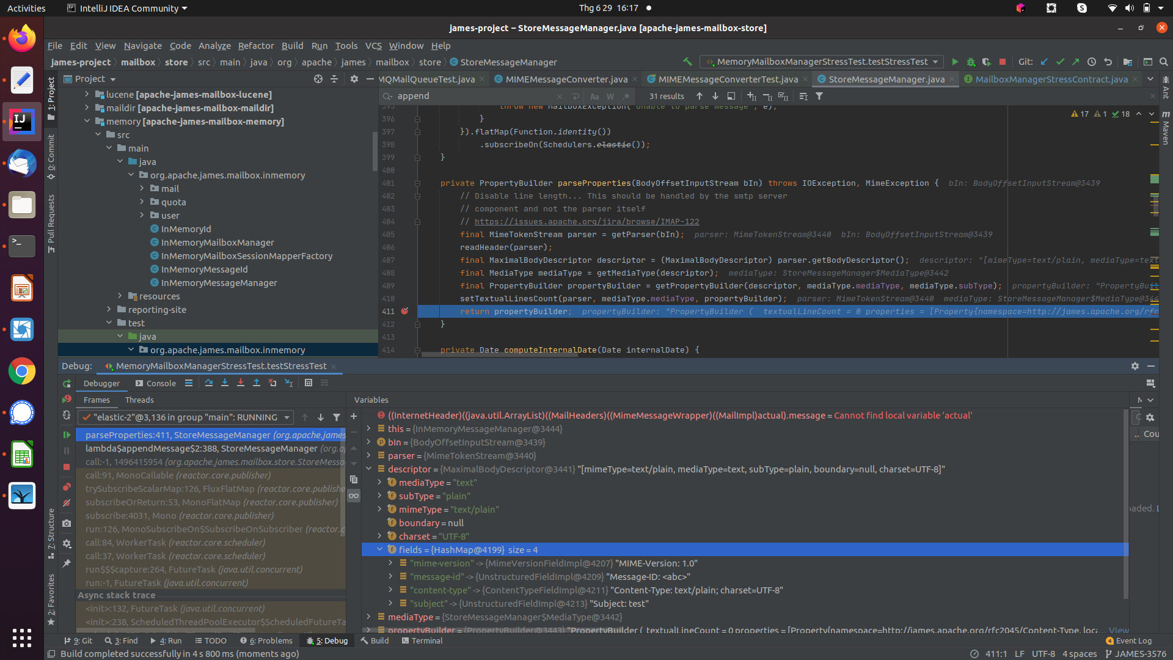Screen dimensions: 1173x660
Task: Collapse descriptor variable node
Action: pyautogui.click(x=368, y=469)
